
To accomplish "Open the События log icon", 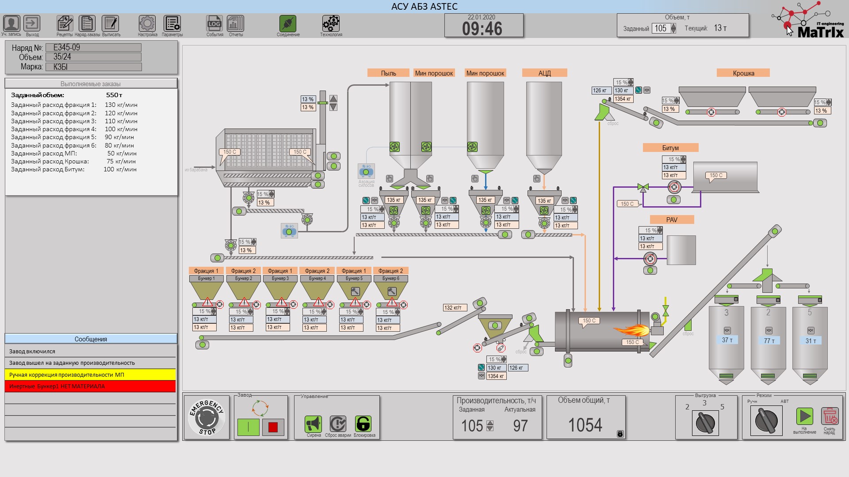I will (x=214, y=23).
